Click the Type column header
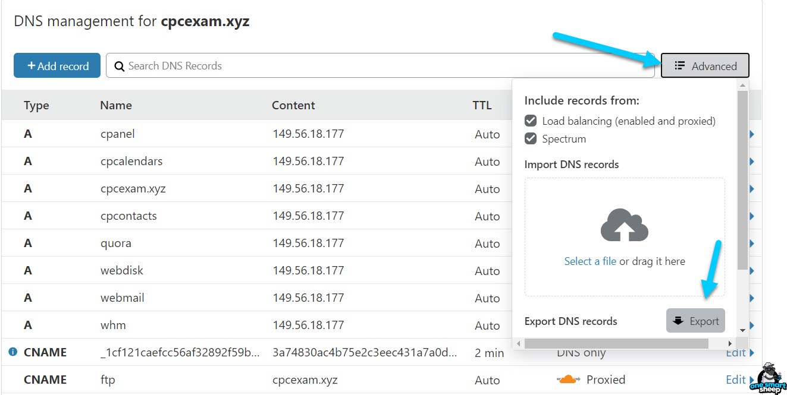Screen dimensions: 787x395 [x=36, y=106]
